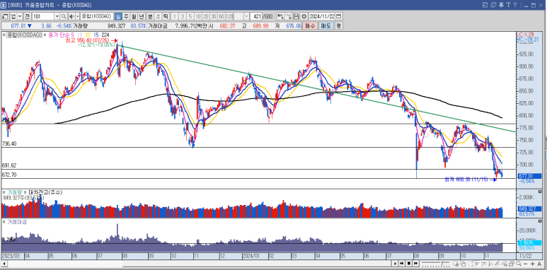The height and width of the screenshot is (270, 547).
Task: Toggle the small box before 종합(KOSDAQ) legend
Action: point(4,35)
